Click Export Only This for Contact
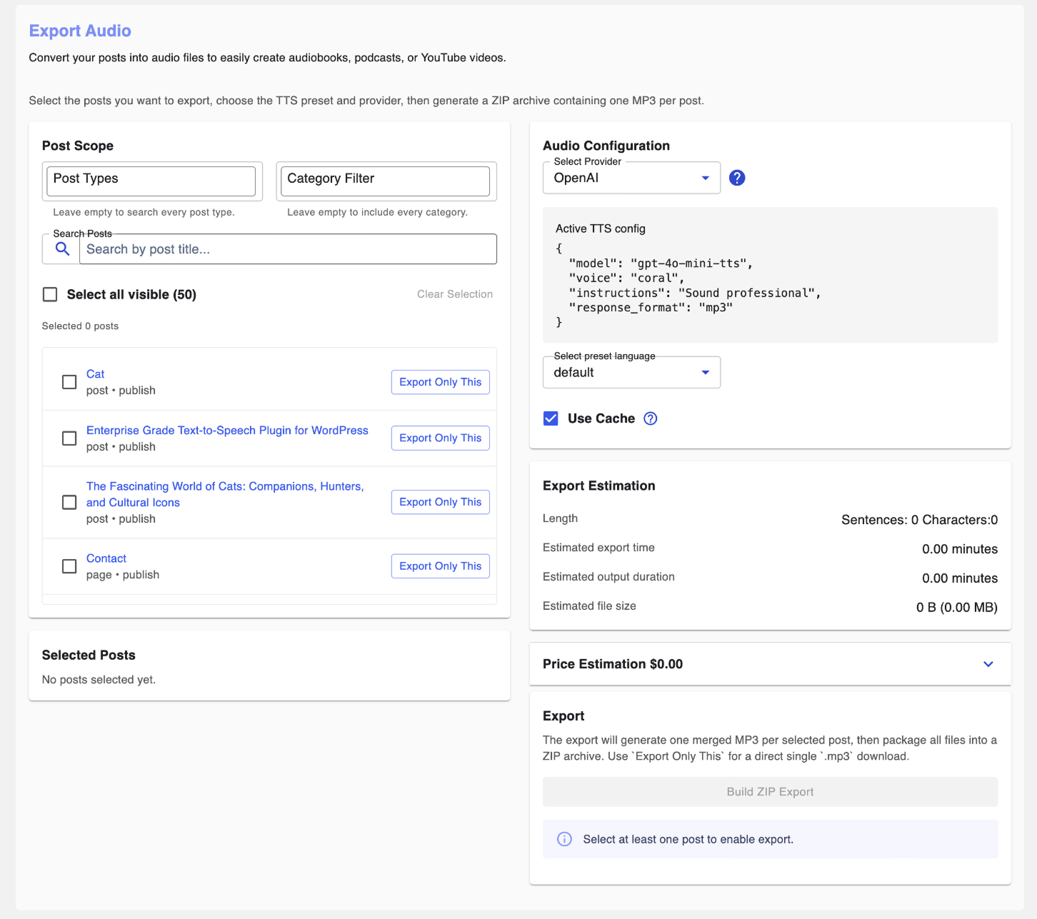The image size is (1037, 919). click(440, 566)
